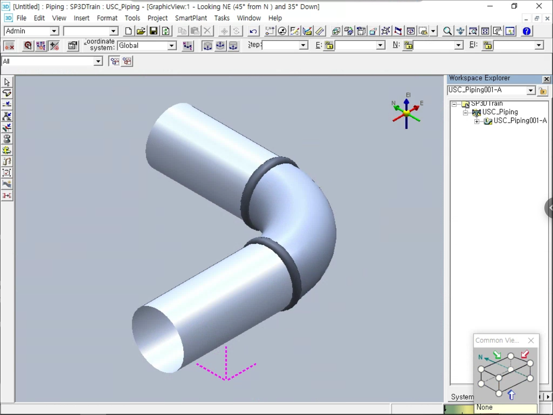Open the View menu
The width and height of the screenshot is (553, 415).
click(59, 18)
